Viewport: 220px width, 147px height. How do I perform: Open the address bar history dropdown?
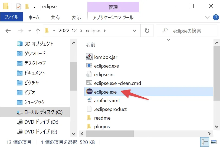click(134, 31)
